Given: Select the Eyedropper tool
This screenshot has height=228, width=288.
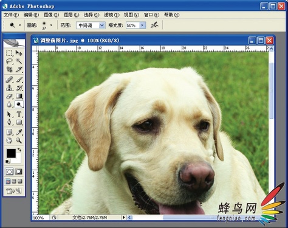Looking at the screenshot, I should [x=19, y=132].
